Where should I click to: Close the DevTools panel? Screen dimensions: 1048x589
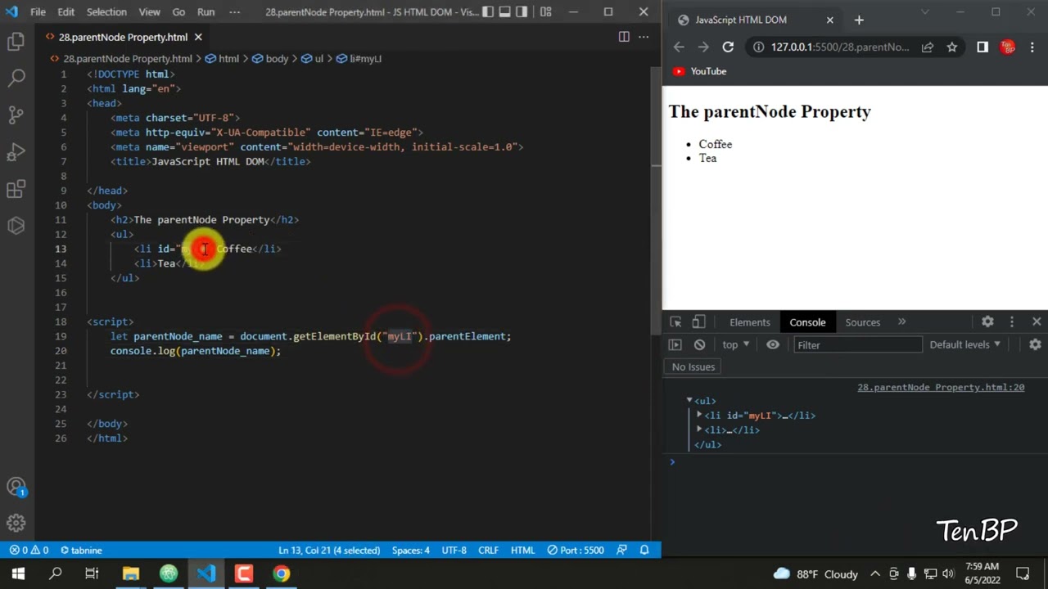(x=1037, y=322)
